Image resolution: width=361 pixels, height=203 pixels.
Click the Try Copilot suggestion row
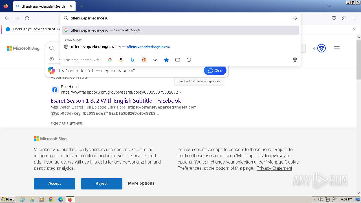(x=137, y=70)
